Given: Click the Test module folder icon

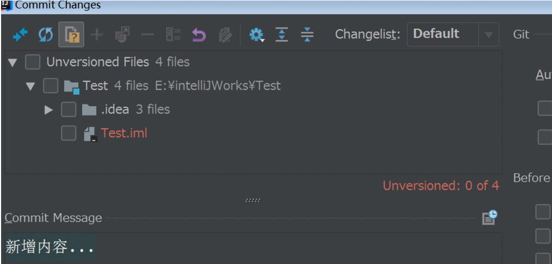Looking at the screenshot, I should [72, 87].
